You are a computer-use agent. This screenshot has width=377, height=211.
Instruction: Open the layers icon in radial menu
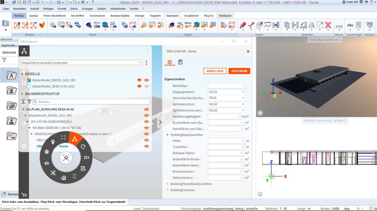tap(47, 151)
